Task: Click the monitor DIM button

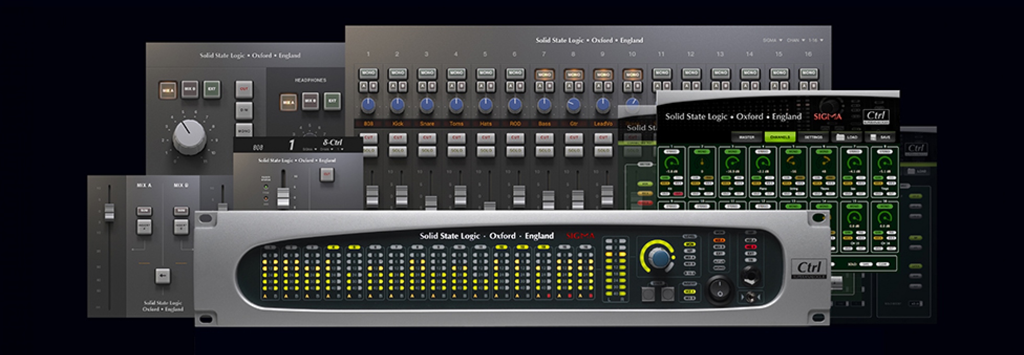Action: (243, 111)
